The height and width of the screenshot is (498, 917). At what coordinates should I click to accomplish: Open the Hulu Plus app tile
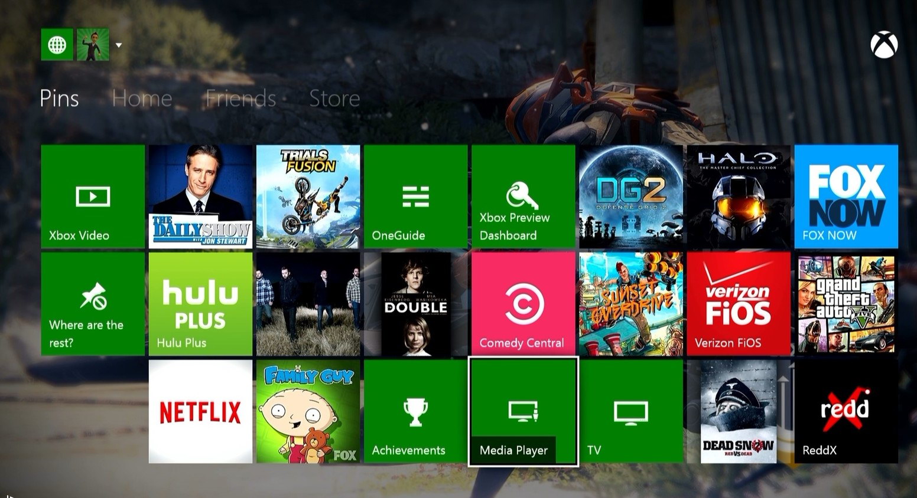200,304
